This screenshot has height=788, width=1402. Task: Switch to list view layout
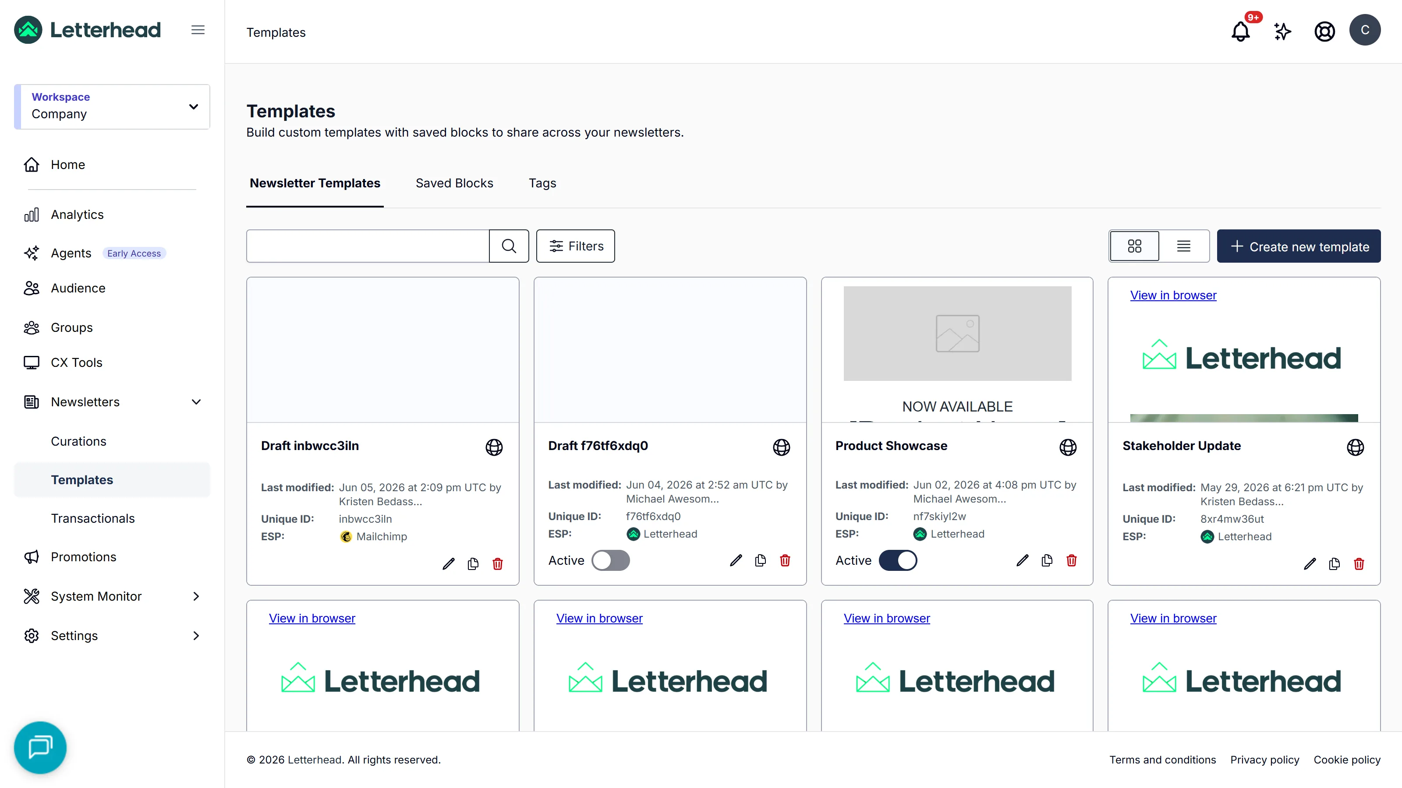point(1183,246)
